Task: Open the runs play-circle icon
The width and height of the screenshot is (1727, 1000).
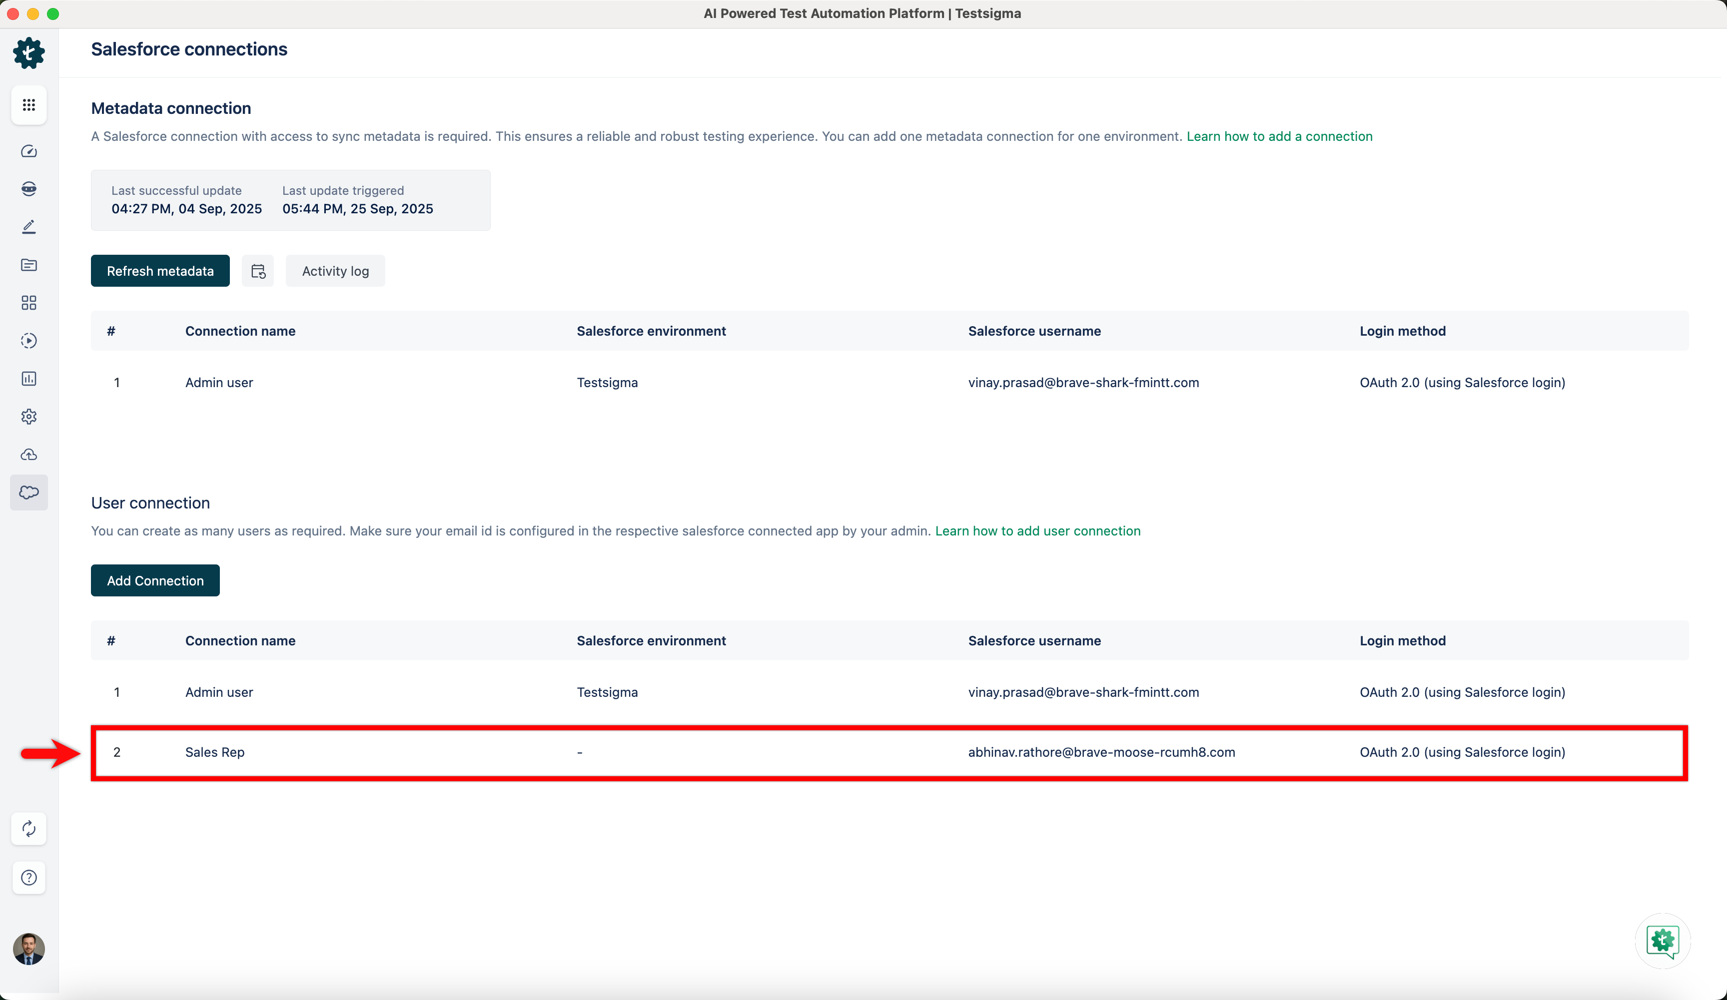Action: [x=29, y=341]
